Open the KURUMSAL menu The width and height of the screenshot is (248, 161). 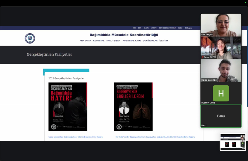(98, 41)
